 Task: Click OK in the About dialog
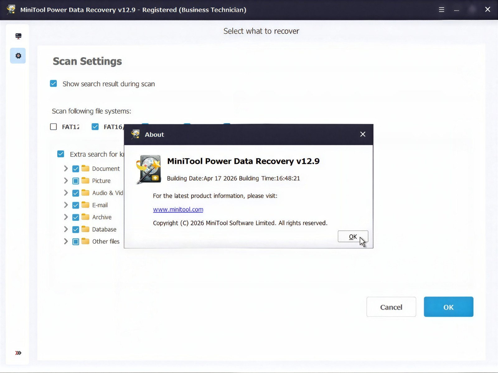(x=353, y=237)
